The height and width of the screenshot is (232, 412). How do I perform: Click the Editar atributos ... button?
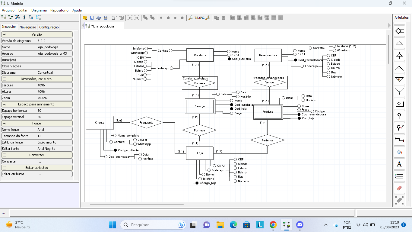55,174
